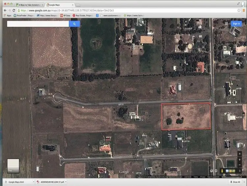The image size is (247, 186).
Task: Bookmark this page with the star icon
Action: pos(239,11)
